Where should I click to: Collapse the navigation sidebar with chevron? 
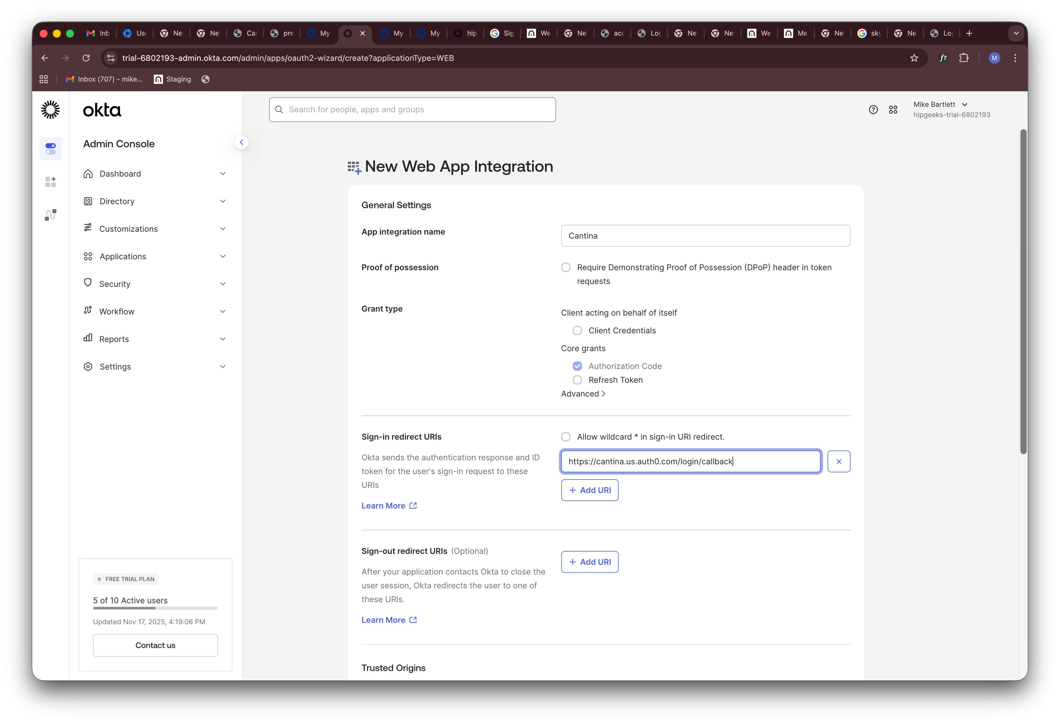(242, 142)
